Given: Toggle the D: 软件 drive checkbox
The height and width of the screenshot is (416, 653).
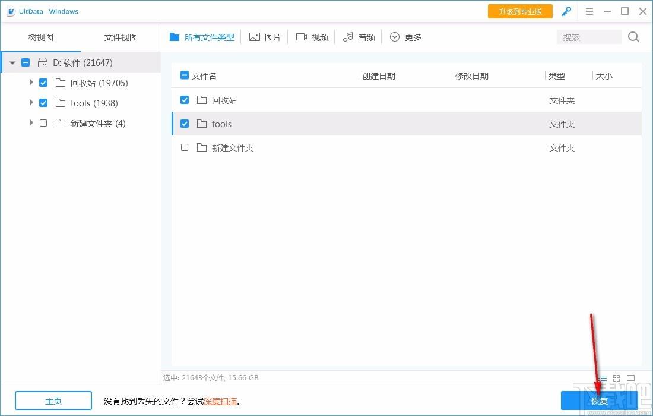Looking at the screenshot, I should [26, 62].
